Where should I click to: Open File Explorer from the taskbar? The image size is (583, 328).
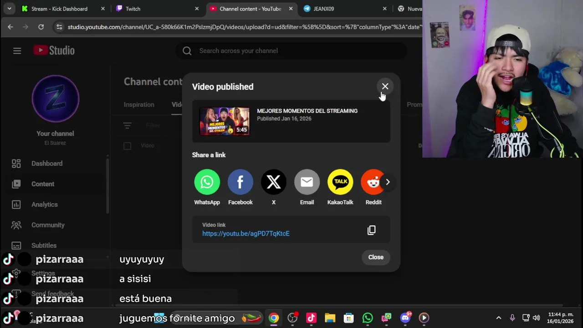pos(330,318)
